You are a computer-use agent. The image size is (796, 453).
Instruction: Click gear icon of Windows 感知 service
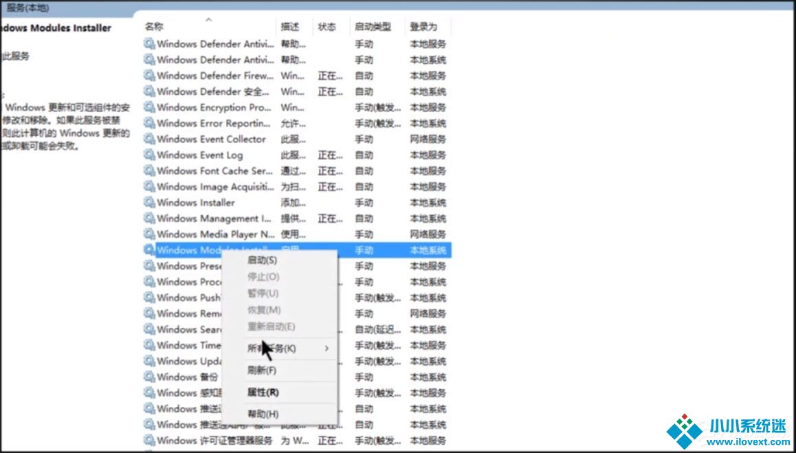(149, 393)
